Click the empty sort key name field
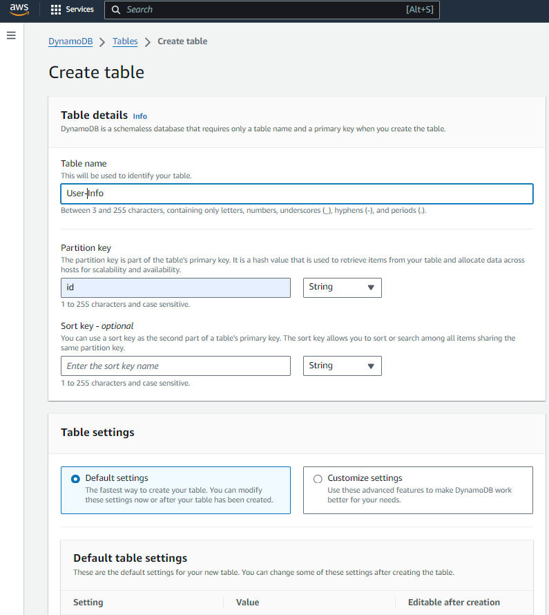549x615 pixels. tap(175, 366)
